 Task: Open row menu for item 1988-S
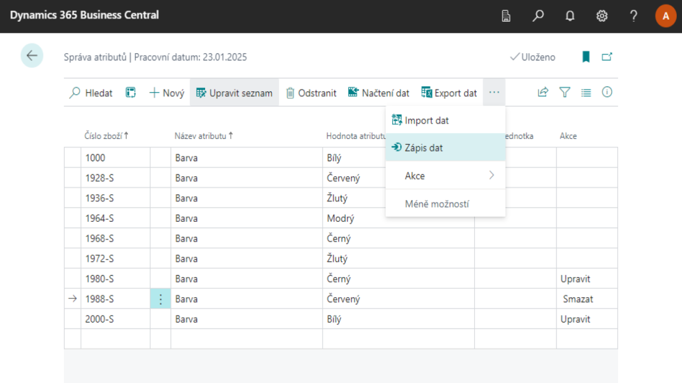160,299
